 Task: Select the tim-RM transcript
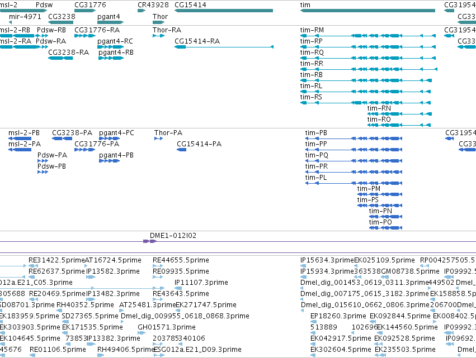[x=368, y=36]
